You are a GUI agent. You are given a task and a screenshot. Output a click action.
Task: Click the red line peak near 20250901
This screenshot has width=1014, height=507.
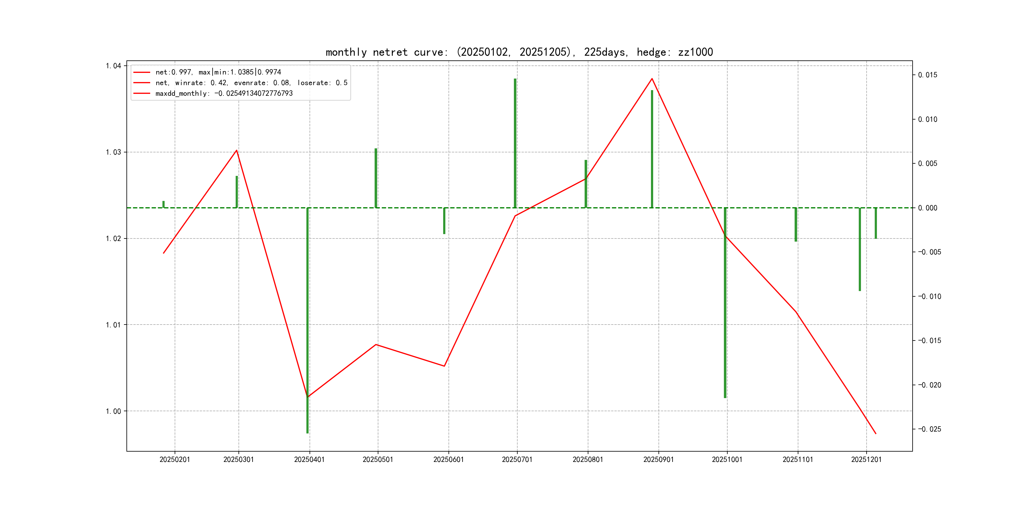click(x=652, y=79)
